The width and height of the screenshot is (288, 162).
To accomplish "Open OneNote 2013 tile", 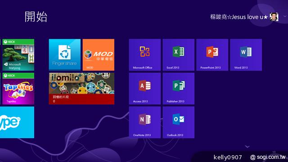I will pyautogui.click(x=145, y=122).
